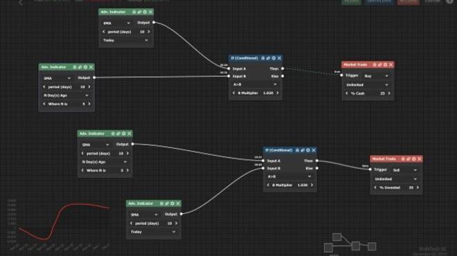This screenshot has width=457, height=256.
Task: Increase B Multiplier on lower If (Conditional)
Action: (x=312, y=185)
